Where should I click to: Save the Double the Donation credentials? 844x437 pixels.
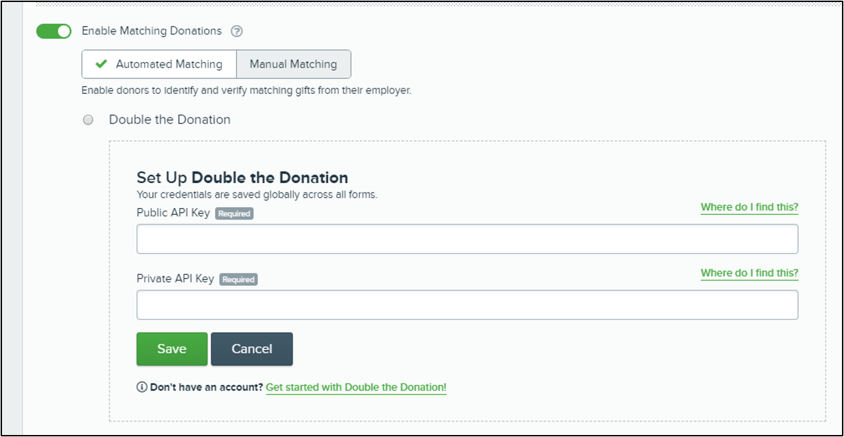[172, 349]
